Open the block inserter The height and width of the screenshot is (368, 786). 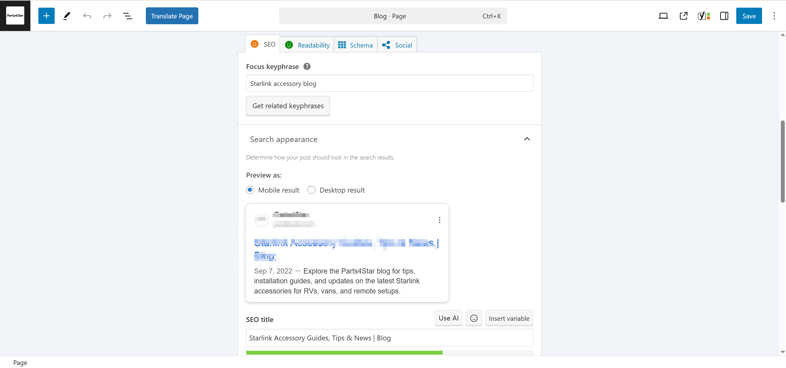point(46,16)
